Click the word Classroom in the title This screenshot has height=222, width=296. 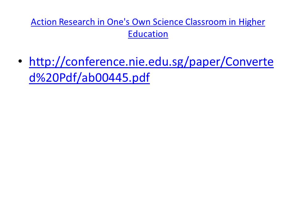point(206,22)
